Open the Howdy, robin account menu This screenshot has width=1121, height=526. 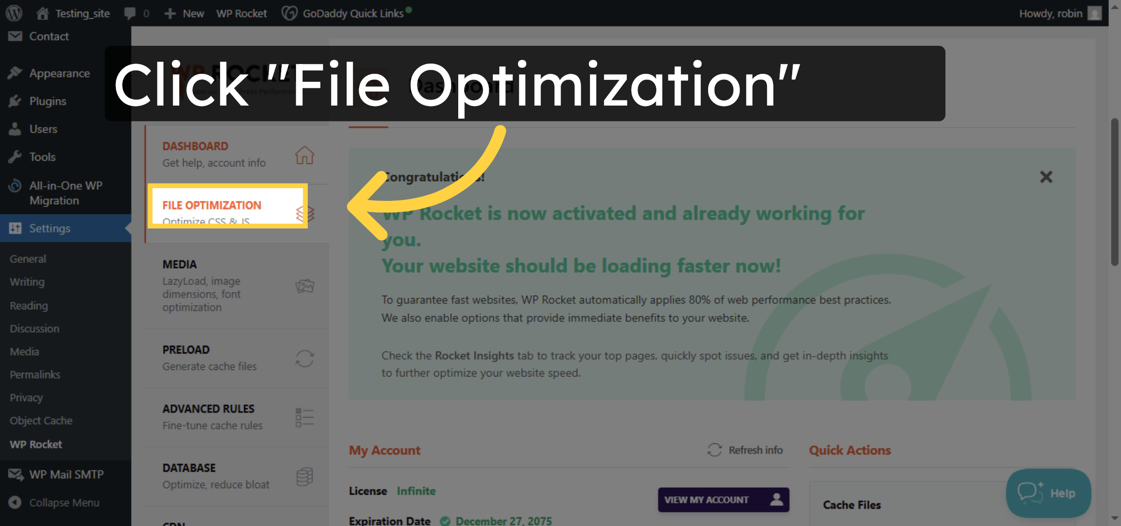[x=1059, y=13]
